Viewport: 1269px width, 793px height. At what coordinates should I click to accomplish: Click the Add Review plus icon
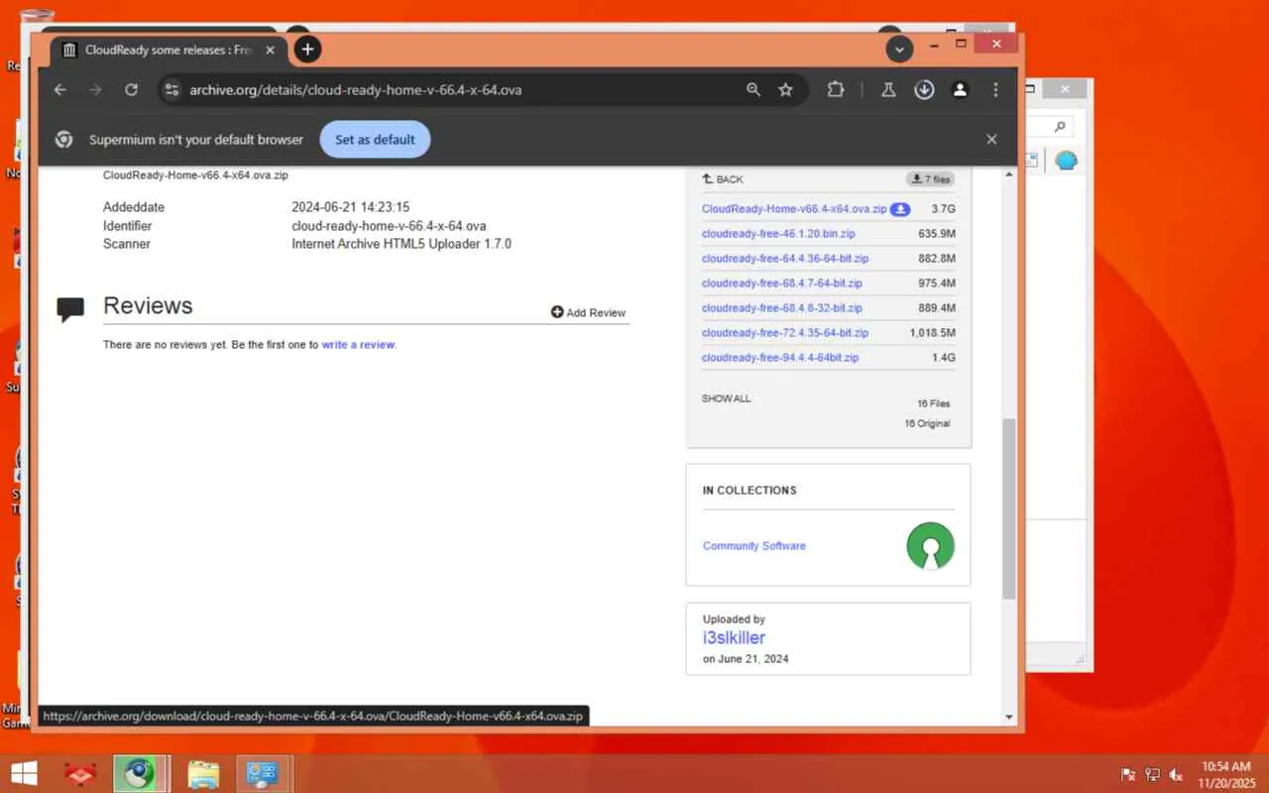point(557,312)
